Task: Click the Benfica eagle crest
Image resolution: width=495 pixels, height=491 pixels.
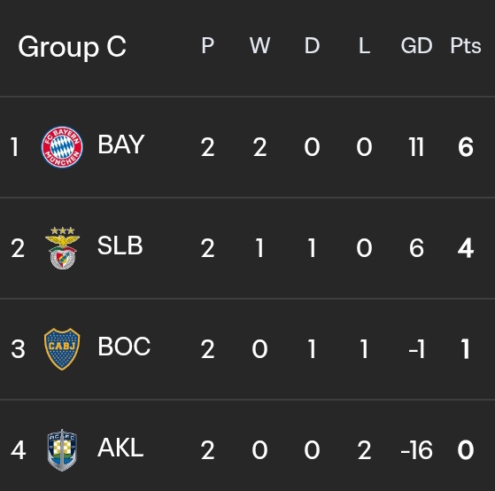Action: click(x=63, y=248)
